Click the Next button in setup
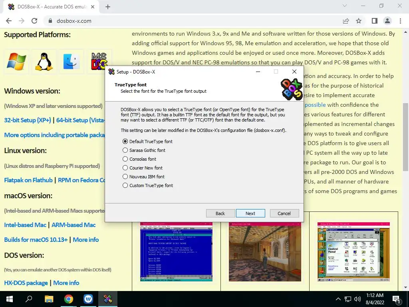This screenshot has height=307, width=409. coord(250,213)
